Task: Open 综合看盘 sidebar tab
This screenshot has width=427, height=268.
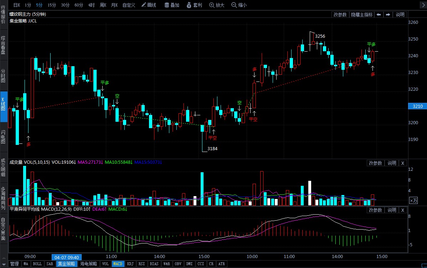Action: [x=3, y=45]
